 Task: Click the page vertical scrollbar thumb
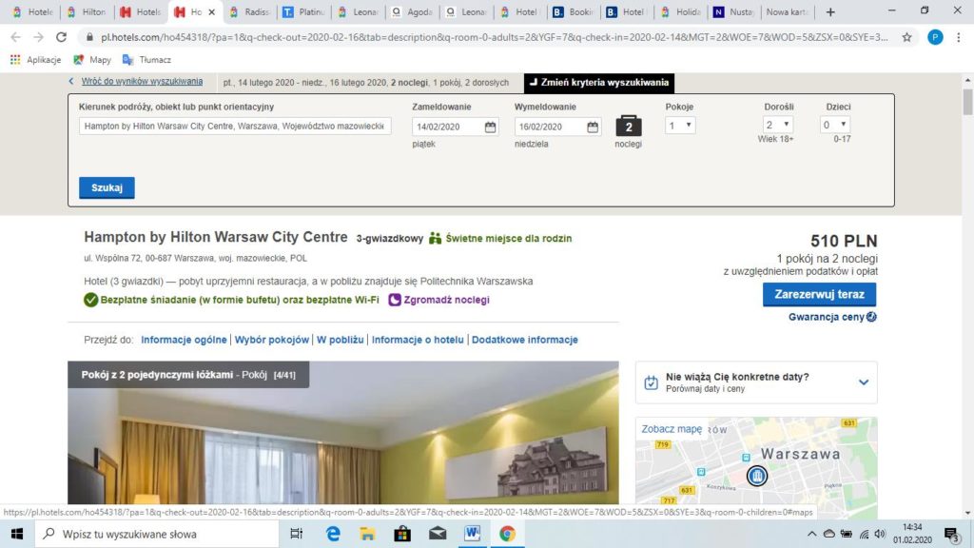(967, 101)
